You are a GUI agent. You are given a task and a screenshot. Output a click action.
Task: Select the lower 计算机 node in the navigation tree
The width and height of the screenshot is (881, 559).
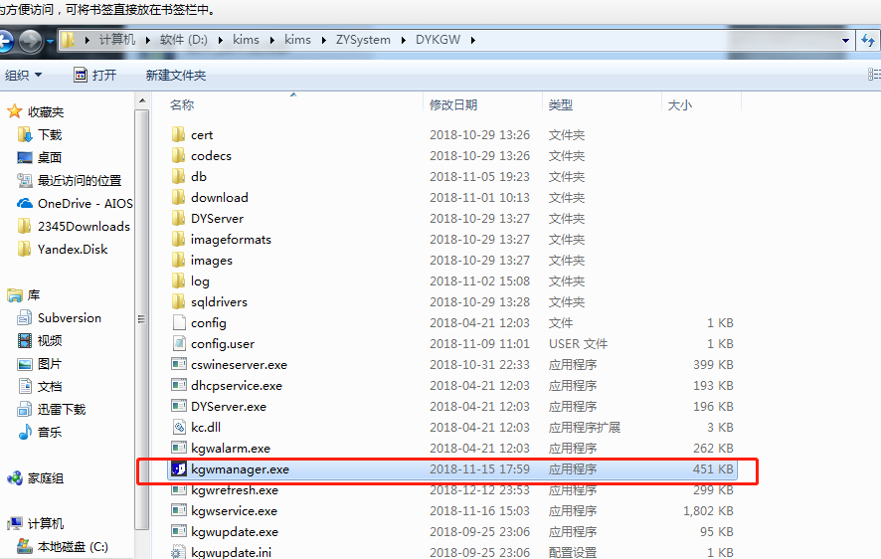coord(46,523)
